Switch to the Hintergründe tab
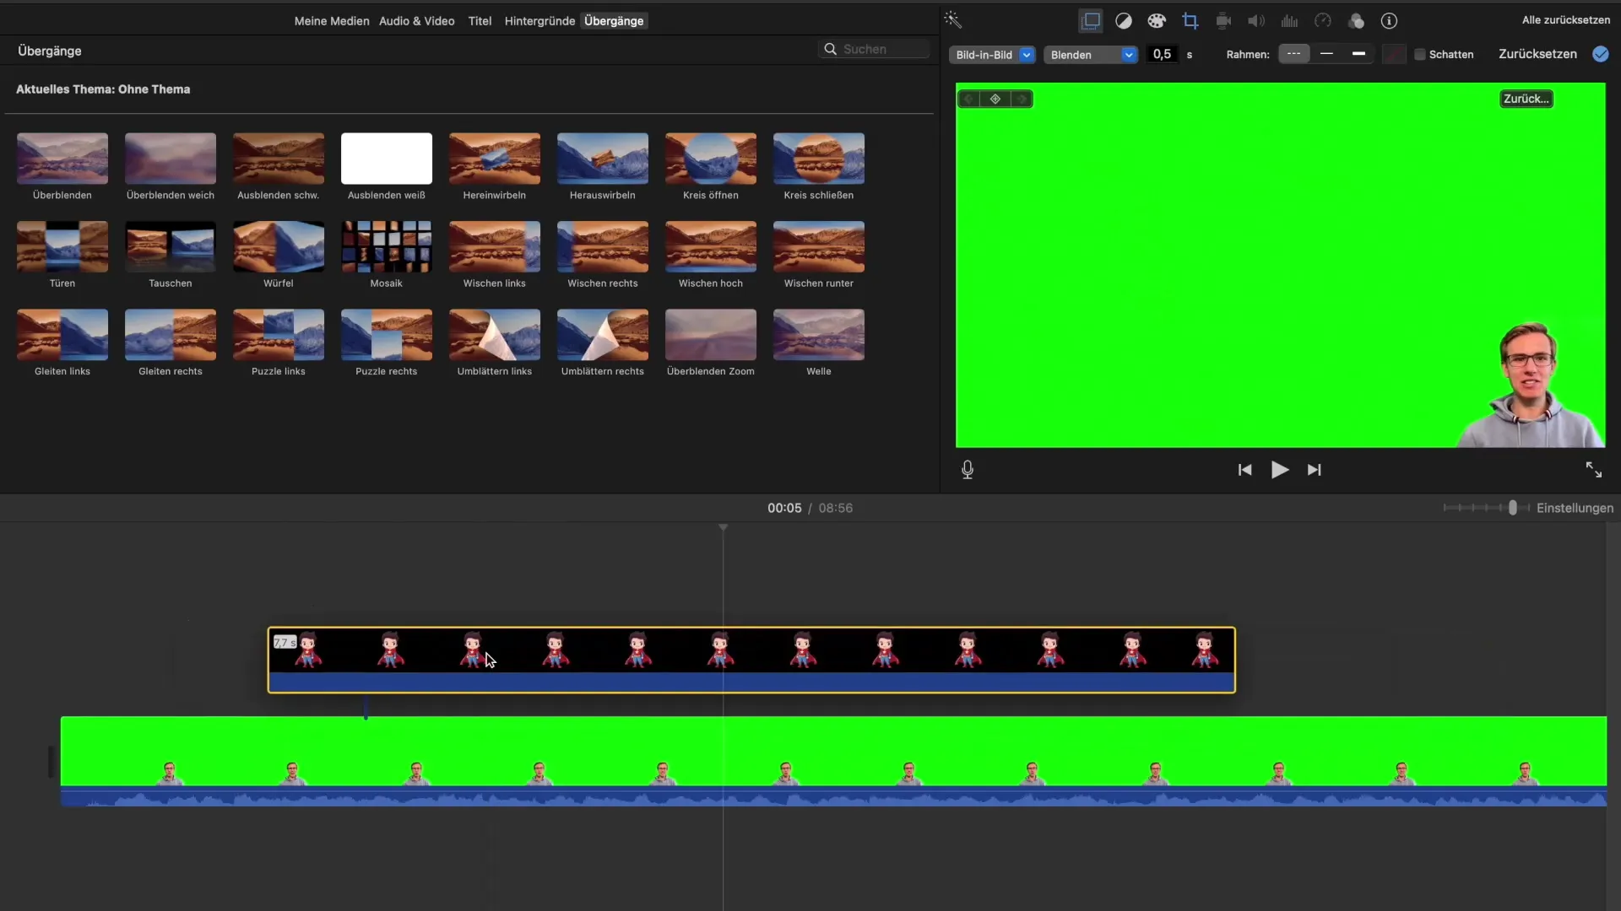1621x911 pixels. [x=539, y=21]
